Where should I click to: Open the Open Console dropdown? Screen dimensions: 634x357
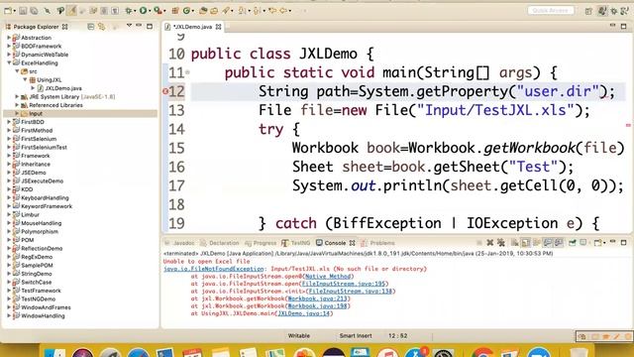604,243
